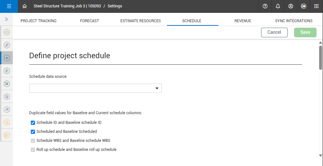323x166 pixels.
Task: Go to the home page icon
Action: coord(25,6)
